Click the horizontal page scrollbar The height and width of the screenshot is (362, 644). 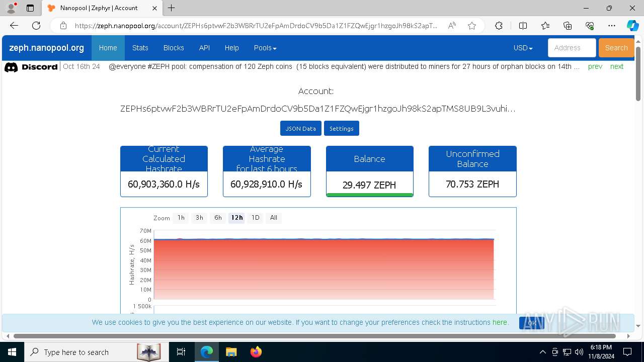point(314,336)
